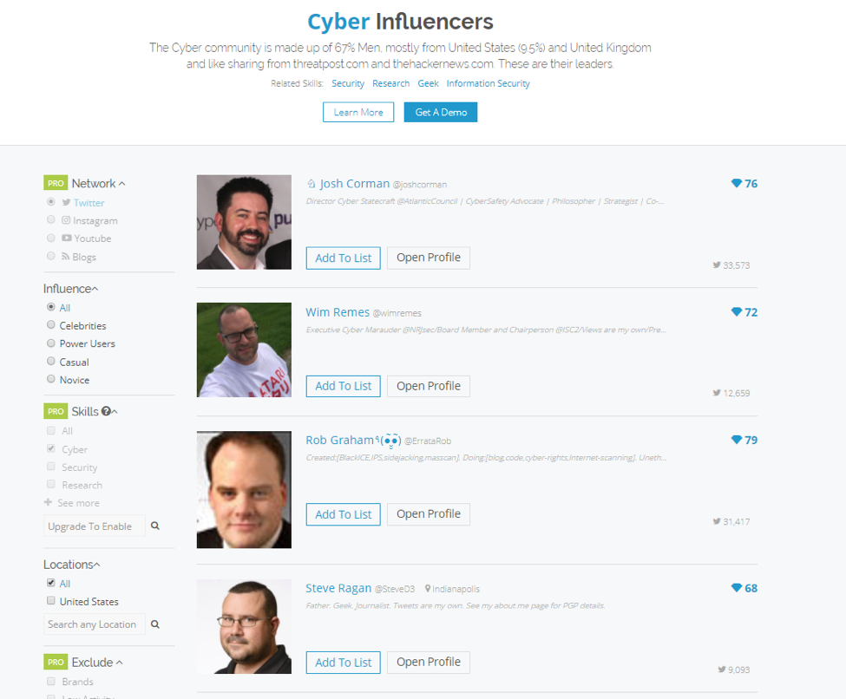846x699 pixels.
Task: Click the location pin icon next to Indianapolis
Action: pyautogui.click(x=428, y=589)
